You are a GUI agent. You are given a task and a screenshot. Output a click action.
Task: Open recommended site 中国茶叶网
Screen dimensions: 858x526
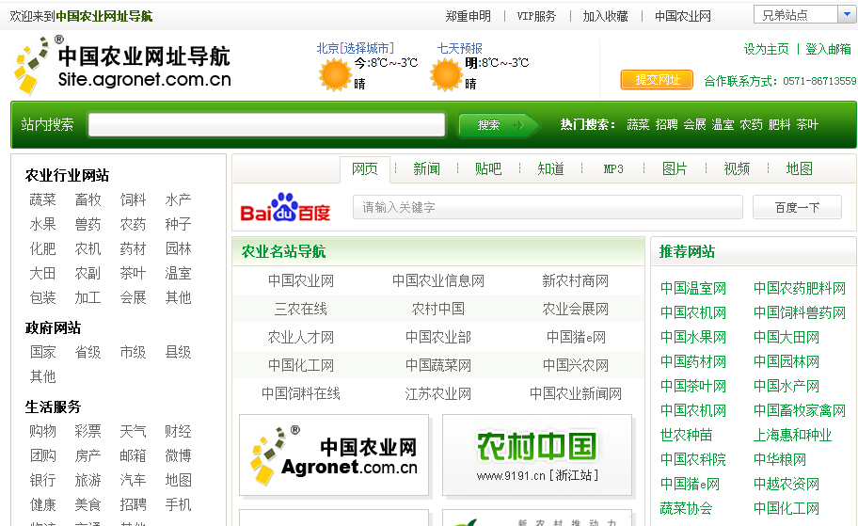click(x=693, y=386)
